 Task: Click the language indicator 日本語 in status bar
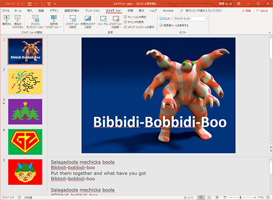(x=28, y=197)
